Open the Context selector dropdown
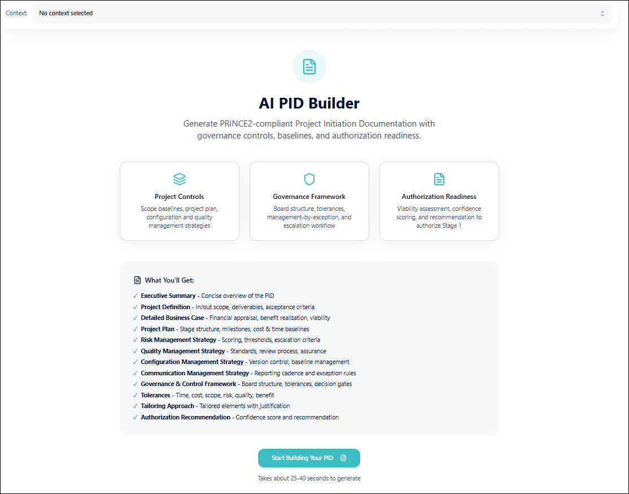This screenshot has height=494, width=629. point(322,13)
